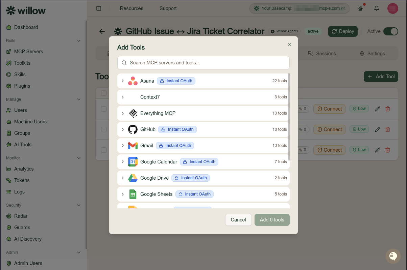Screen dimensions: 407x270
Task: Open the notifications bell
Action: (x=377, y=8)
